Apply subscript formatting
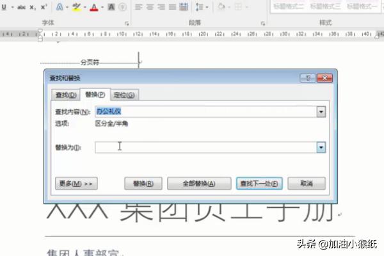Screen dimensions: 384x256 [33, 7]
